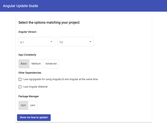Click the arrow icon beside version 6.1
Viewport: 167px width, 125px height.
pos(51,42)
